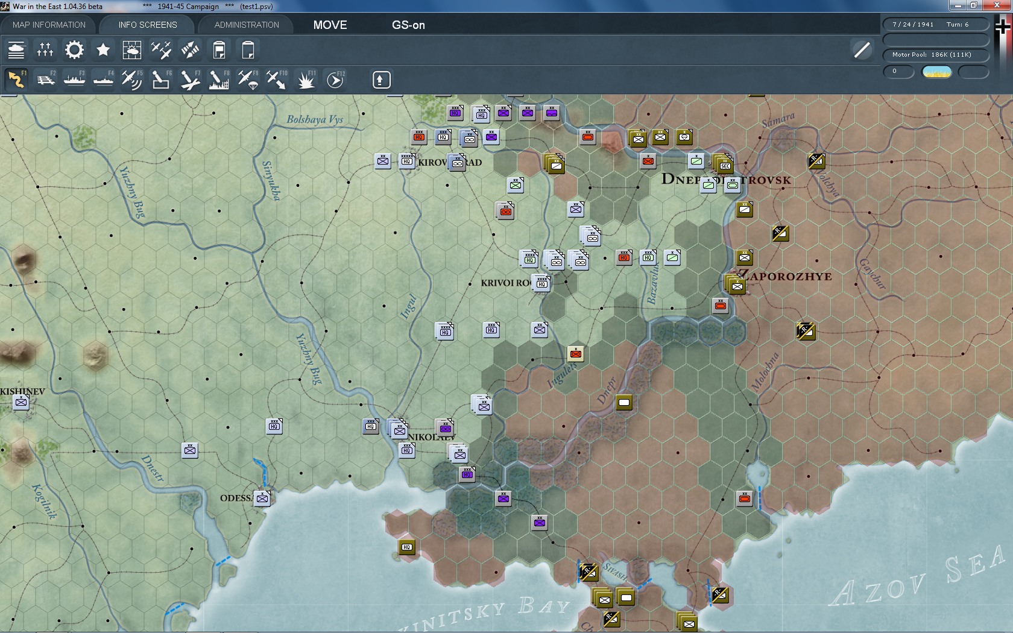The width and height of the screenshot is (1013, 633).
Task: Select F6 bomb unit mode
Action: tap(161, 80)
